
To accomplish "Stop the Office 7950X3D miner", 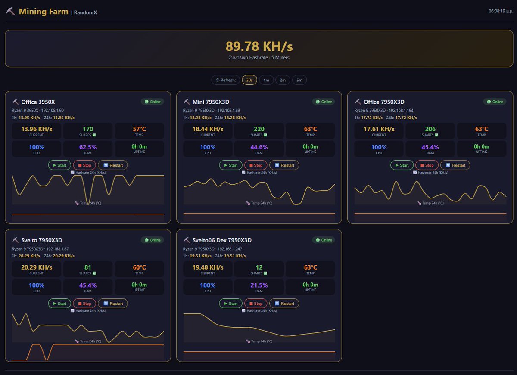I will click(427, 165).
